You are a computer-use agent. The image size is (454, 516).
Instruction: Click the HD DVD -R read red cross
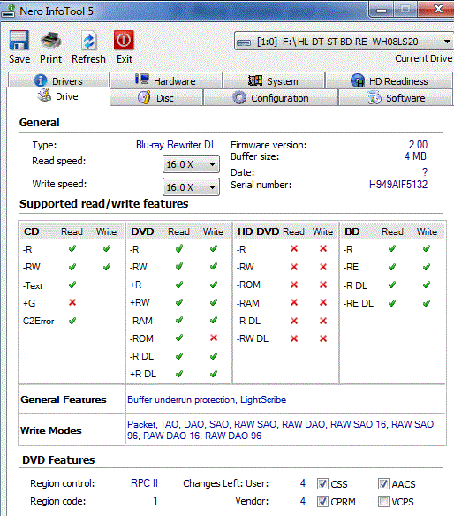[x=294, y=248]
